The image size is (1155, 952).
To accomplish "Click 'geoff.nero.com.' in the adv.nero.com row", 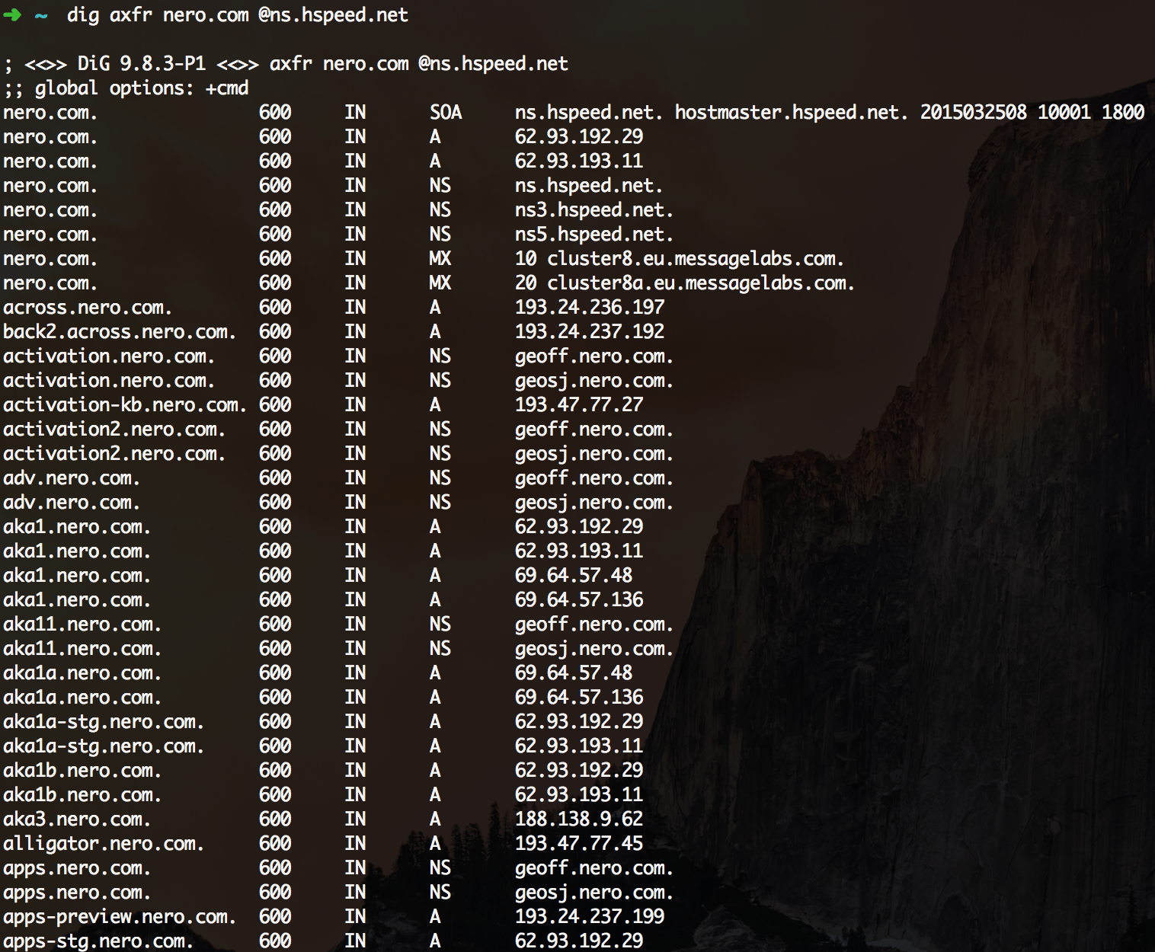I will click(594, 478).
